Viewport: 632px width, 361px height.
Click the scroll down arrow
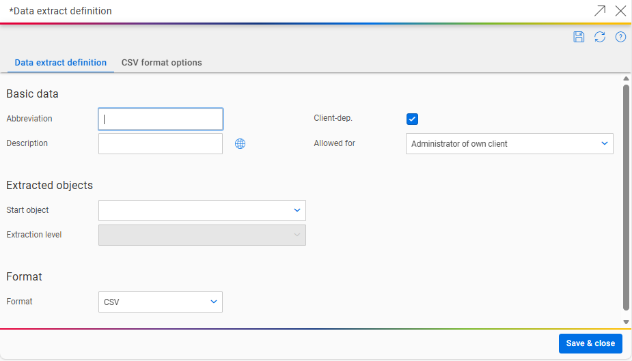pos(626,321)
